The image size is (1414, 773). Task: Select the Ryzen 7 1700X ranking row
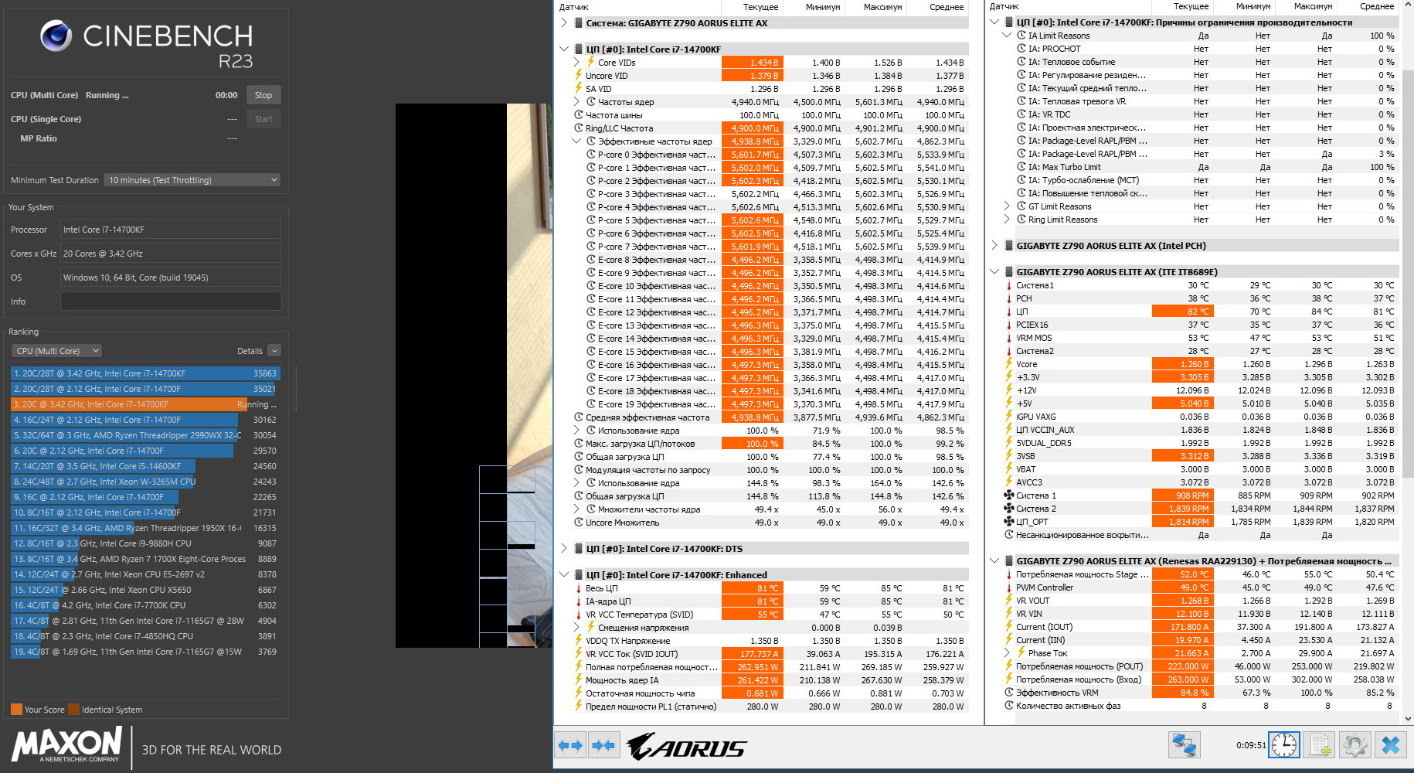pyautogui.click(x=145, y=559)
